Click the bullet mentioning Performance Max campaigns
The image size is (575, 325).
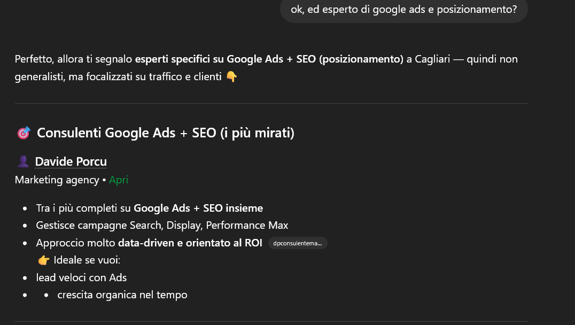[x=162, y=225]
